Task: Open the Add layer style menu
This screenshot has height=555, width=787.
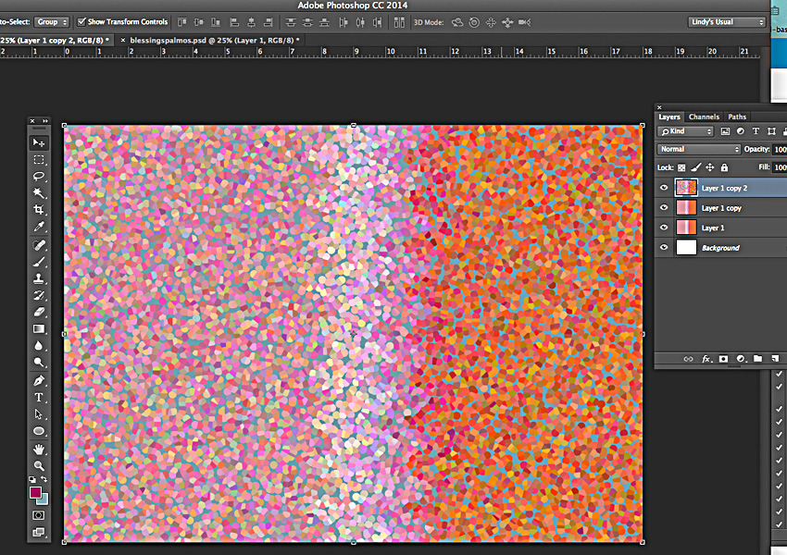Action: tap(706, 359)
